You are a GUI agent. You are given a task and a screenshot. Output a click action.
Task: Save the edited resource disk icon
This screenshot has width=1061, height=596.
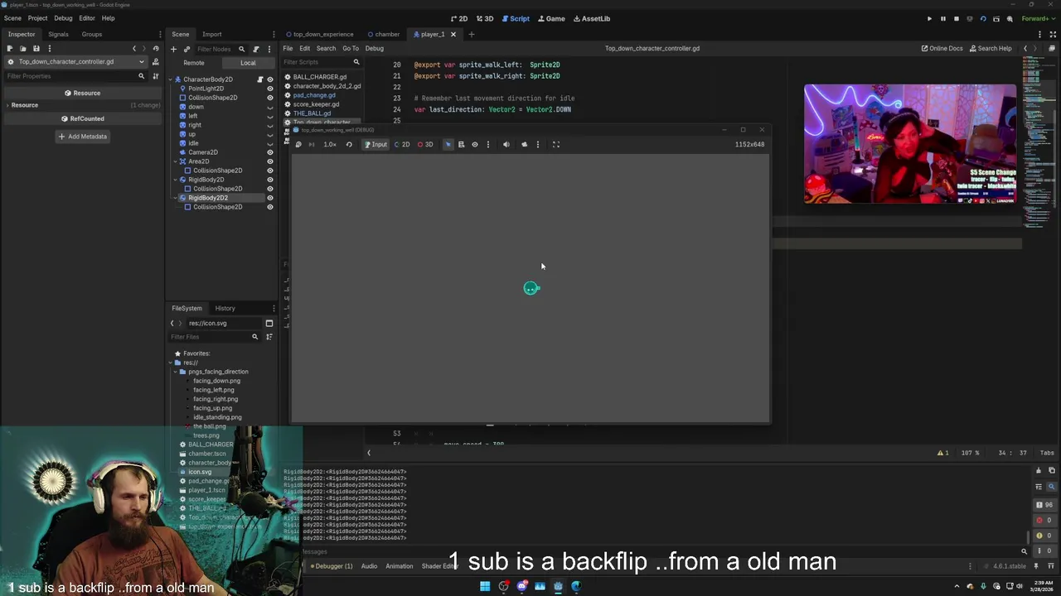coord(36,48)
